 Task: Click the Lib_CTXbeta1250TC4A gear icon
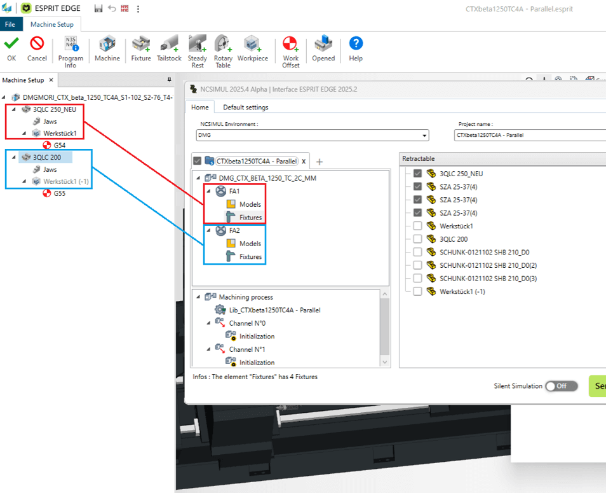220,310
